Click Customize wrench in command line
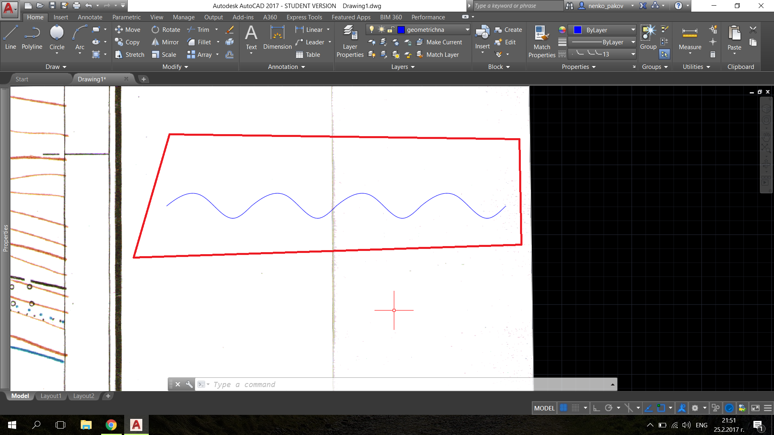774x435 pixels. coord(189,384)
